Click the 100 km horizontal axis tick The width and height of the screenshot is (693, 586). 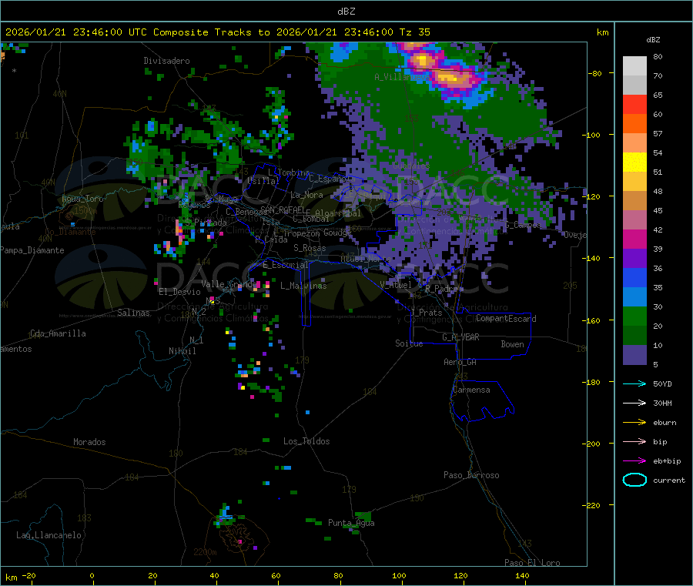tap(399, 576)
